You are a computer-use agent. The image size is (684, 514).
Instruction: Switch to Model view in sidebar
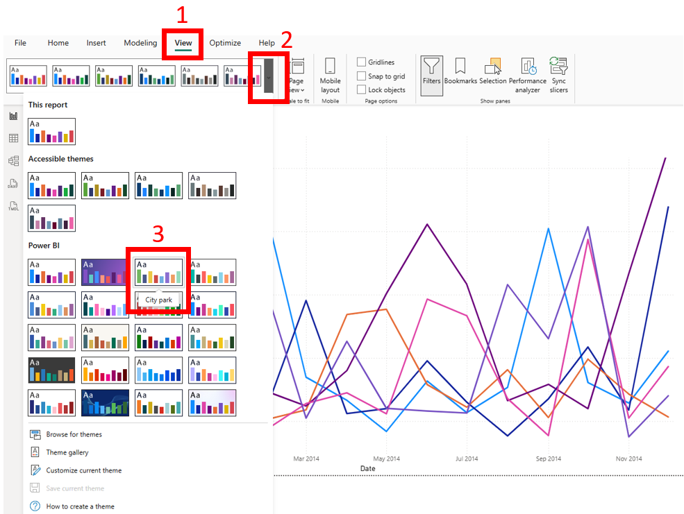click(13, 161)
